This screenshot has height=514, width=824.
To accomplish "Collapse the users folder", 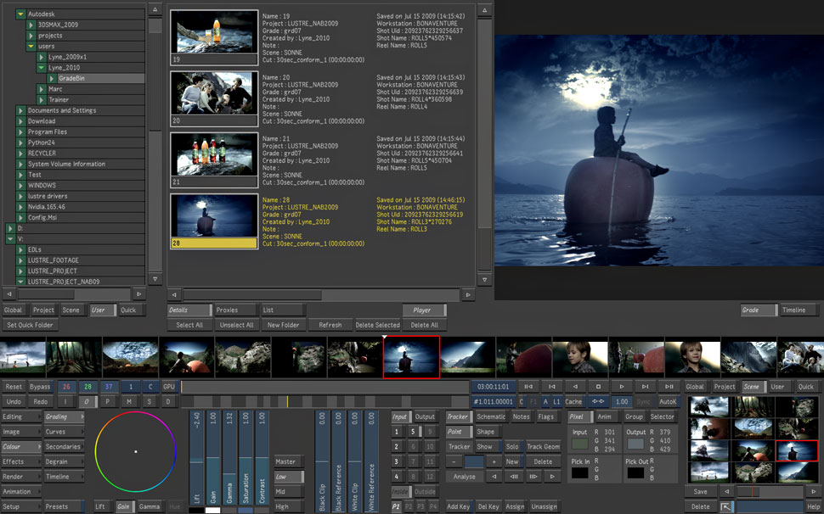I will coord(31,46).
